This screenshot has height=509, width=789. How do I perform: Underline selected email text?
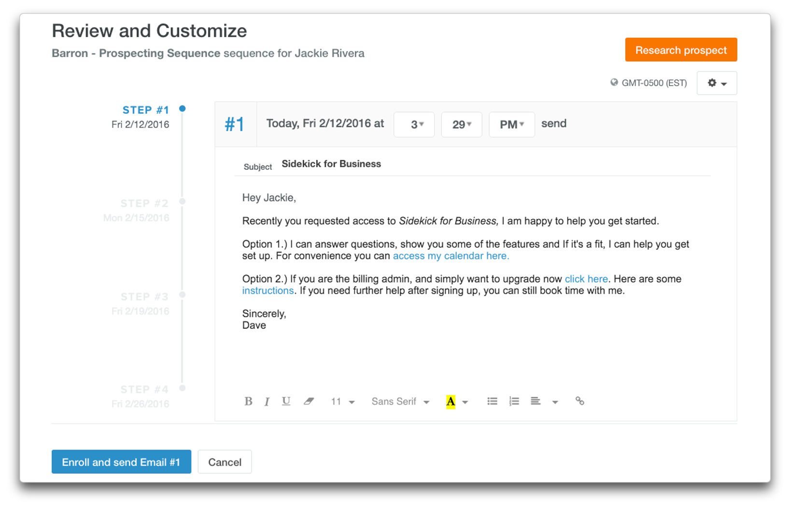[286, 401]
